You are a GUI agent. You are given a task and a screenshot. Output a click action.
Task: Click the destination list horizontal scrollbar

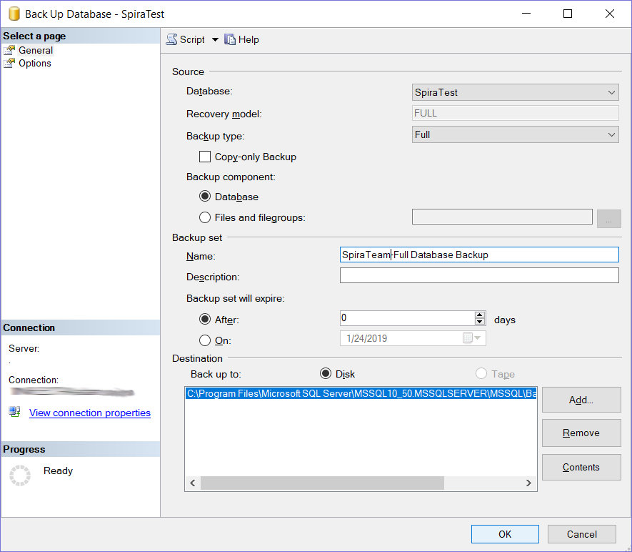[x=321, y=483]
